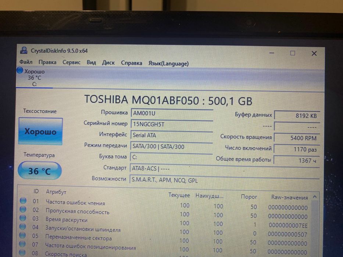Click the Прошивка field AM001U

tap(172, 113)
